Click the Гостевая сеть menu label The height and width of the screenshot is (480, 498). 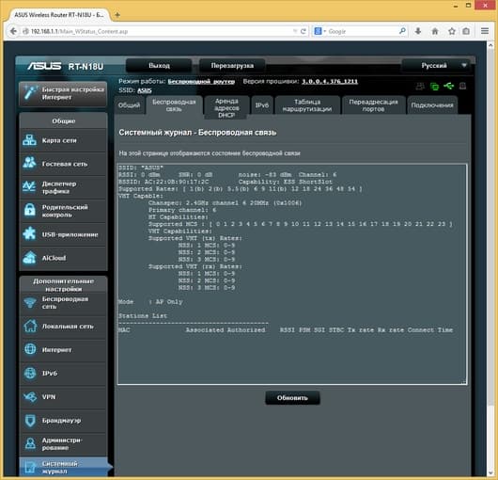[x=65, y=164]
